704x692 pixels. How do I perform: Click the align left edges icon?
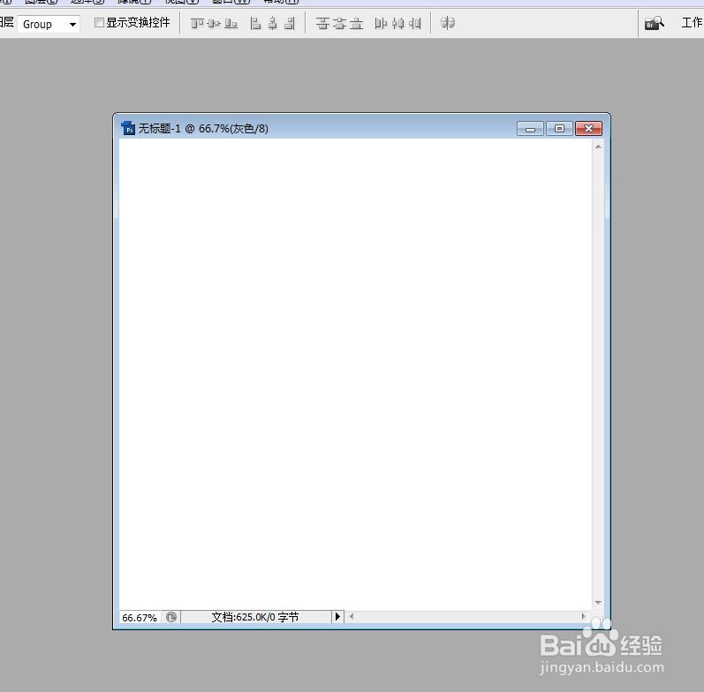[x=255, y=23]
